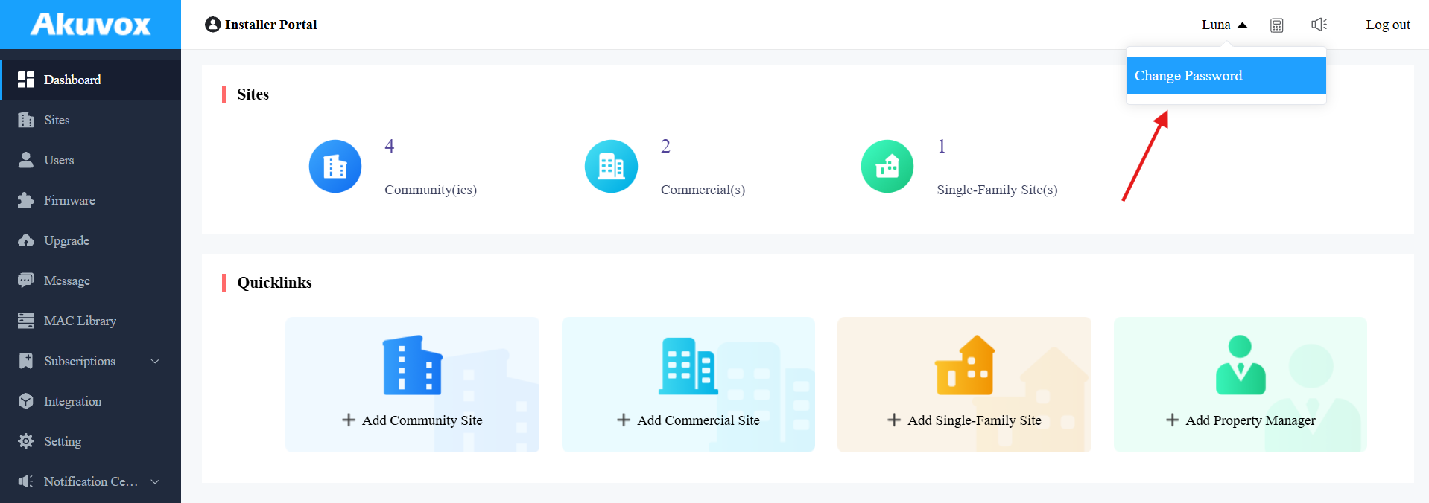Click the Upgrade cloud icon in sidebar

coord(26,240)
